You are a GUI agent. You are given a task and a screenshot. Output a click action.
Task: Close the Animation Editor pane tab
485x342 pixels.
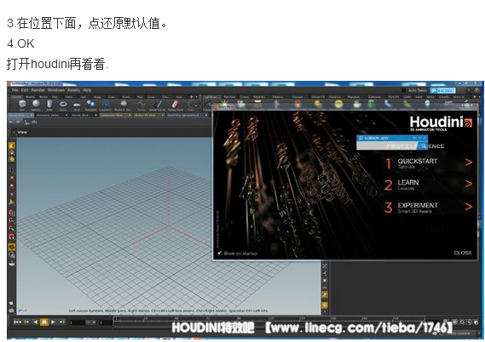pyautogui.click(x=66, y=115)
